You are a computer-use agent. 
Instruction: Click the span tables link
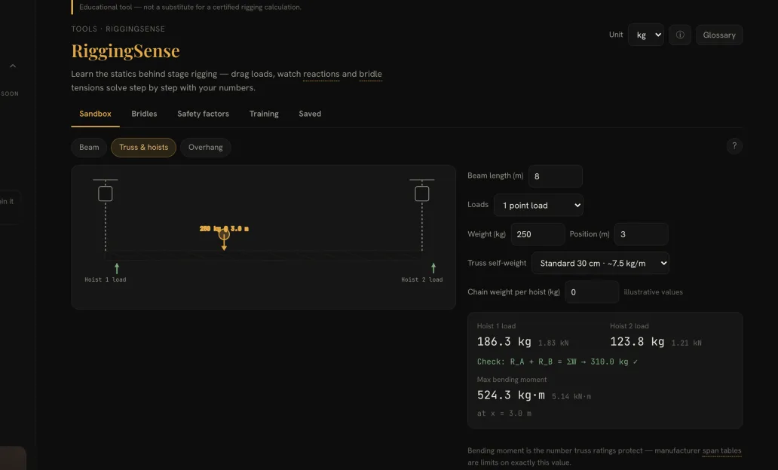722,450
